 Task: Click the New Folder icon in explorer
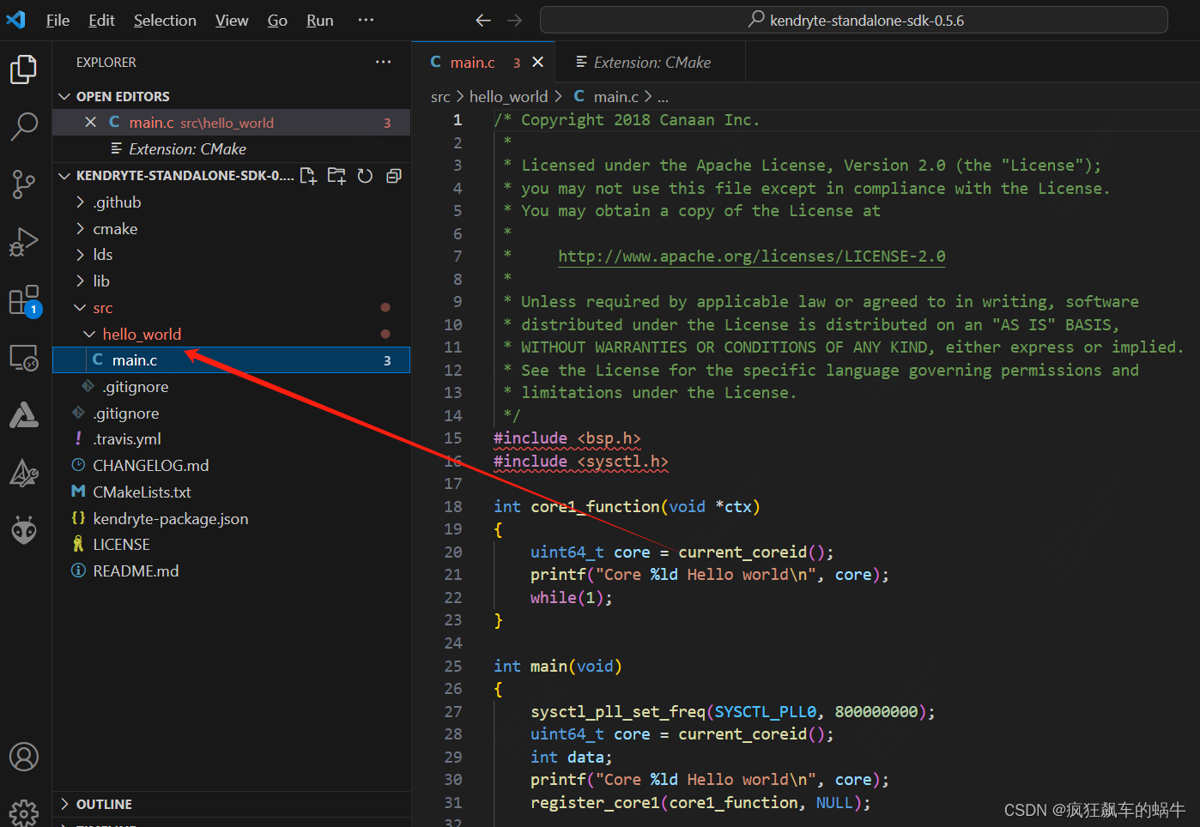pyautogui.click(x=336, y=176)
